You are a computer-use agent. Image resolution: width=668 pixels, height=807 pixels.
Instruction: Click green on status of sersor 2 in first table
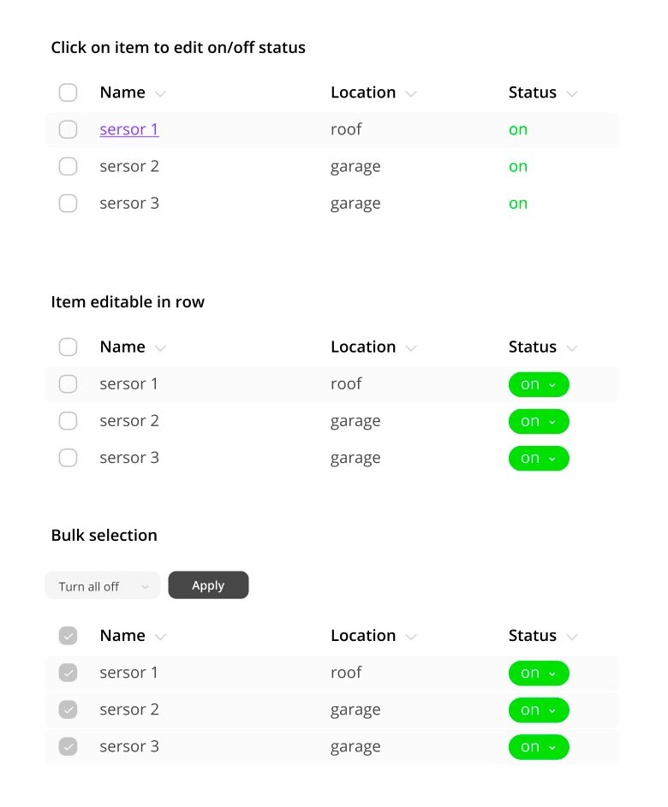pyautogui.click(x=518, y=167)
